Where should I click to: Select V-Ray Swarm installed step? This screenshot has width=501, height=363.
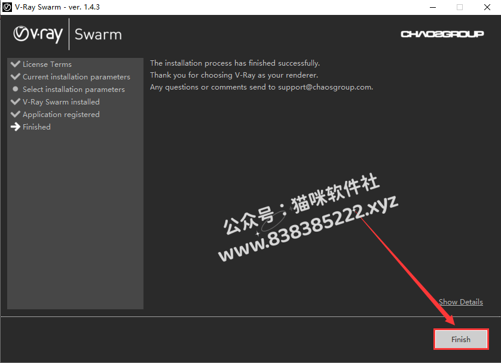(61, 101)
